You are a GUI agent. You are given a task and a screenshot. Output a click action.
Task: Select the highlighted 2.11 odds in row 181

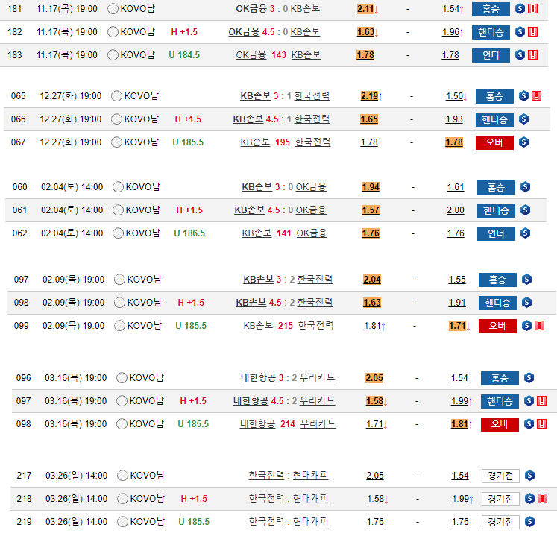click(367, 9)
